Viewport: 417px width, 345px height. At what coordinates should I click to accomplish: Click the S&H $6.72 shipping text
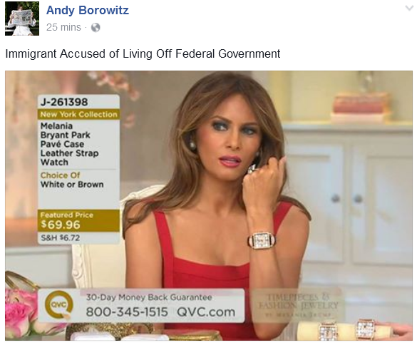tap(61, 237)
